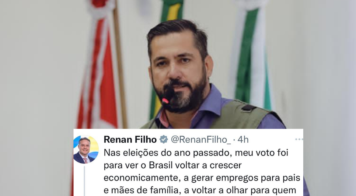Open the Renan Filho display name link
This screenshot has width=356, height=196.
tap(130, 140)
